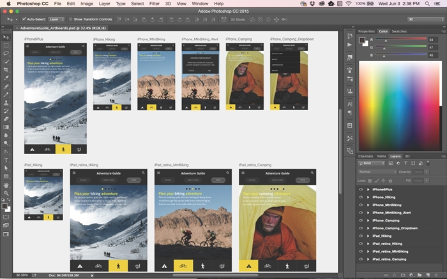Expand the iPhone_Camping_Dropdown artboard group
Viewport: 447px width, 279px height.
tap(368, 228)
